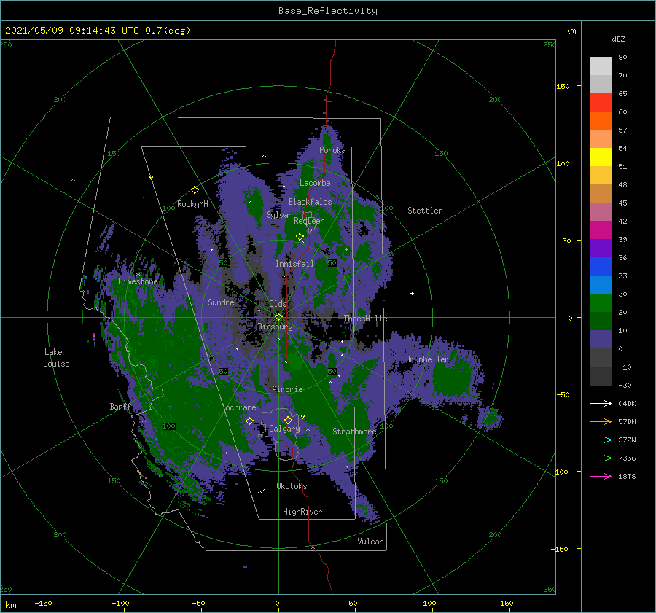
Task: Click the 18TS legend label
Action: [627, 476]
